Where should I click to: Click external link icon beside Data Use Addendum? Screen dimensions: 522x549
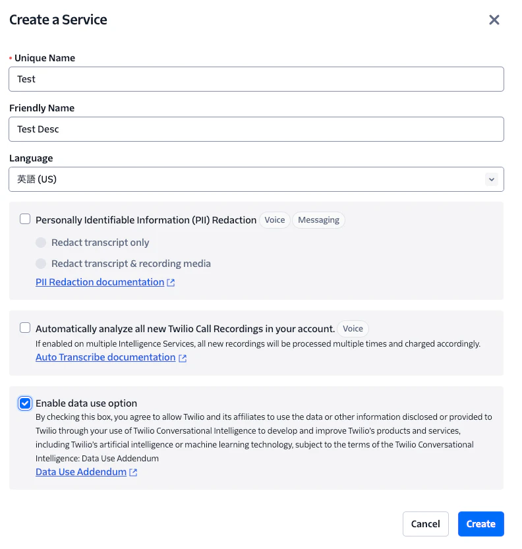(133, 473)
